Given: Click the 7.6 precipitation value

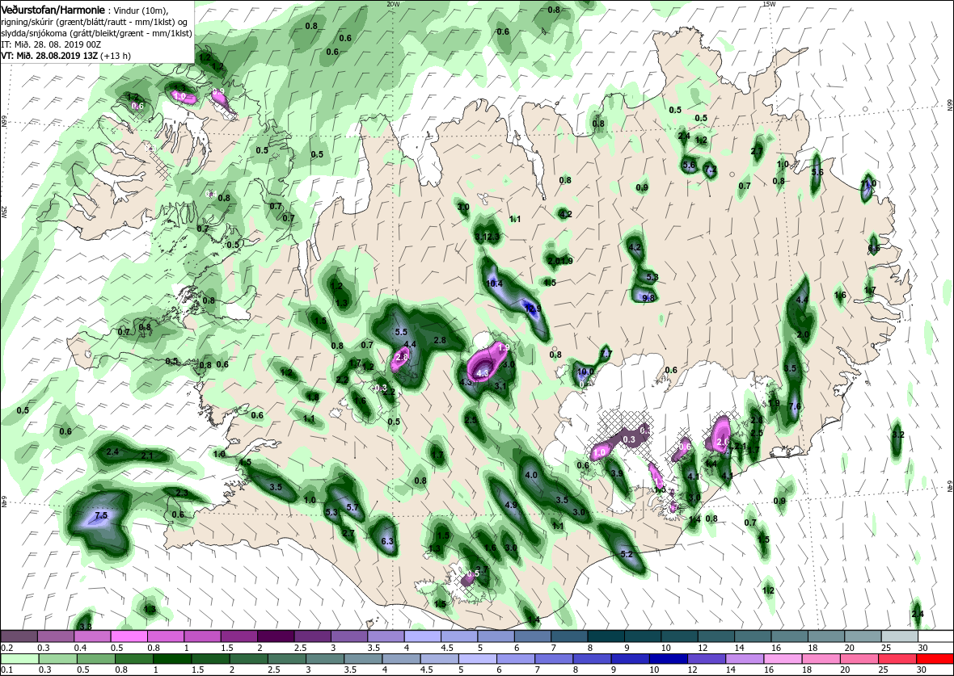Looking at the screenshot, I should pyautogui.click(x=795, y=406).
